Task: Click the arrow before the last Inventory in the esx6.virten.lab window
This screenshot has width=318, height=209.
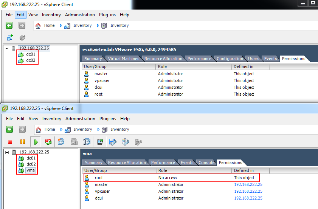Action: (x=98, y=26)
